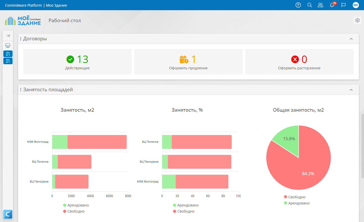Image resolution: width=364 pixels, height=222 pixels.
Task: Open dashboard settings gear icon
Action: [357, 20]
